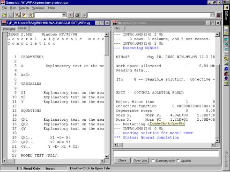Click the Office bar icon below Excel

[x=226, y=49]
